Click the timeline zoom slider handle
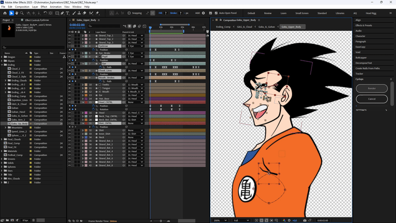This screenshot has height=223, width=396. (161, 221)
